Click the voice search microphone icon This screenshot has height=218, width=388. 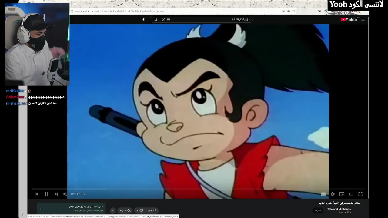click(x=144, y=19)
